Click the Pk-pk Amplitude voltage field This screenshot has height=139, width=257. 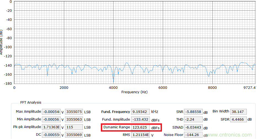tap(51, 127)
